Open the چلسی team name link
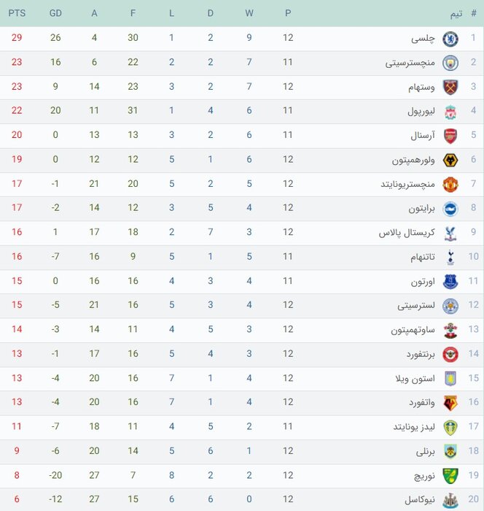Screen dimensions: 484x511 coord(423,39)
